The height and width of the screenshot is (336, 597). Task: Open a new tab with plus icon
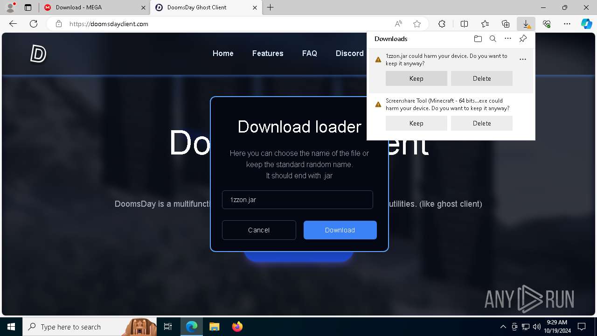coord(271,7)
